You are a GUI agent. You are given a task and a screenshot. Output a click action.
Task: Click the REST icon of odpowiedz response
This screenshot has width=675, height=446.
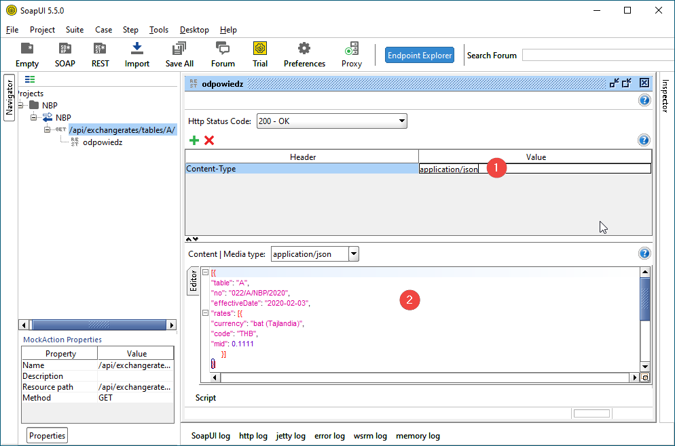point(75,142)
